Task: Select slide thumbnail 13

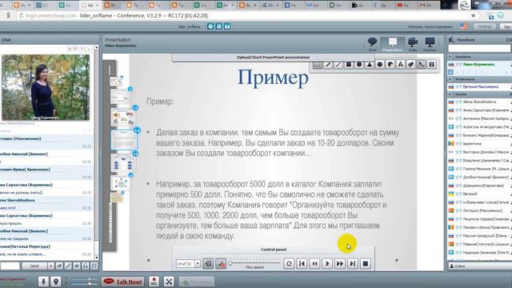Action: pos(123,117)
